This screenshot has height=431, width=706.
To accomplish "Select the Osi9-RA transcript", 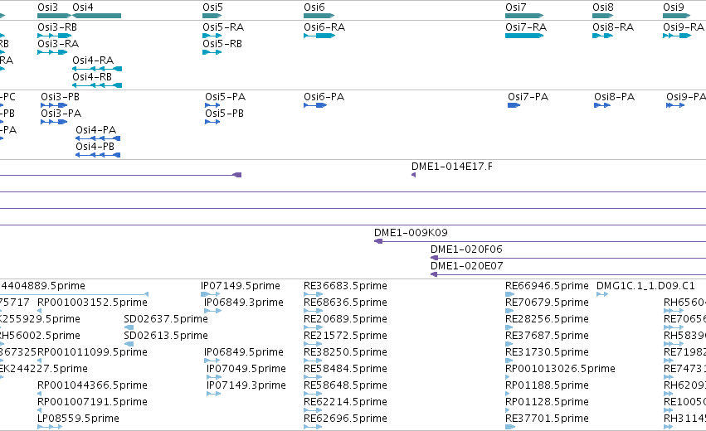I will coord(677,36).
